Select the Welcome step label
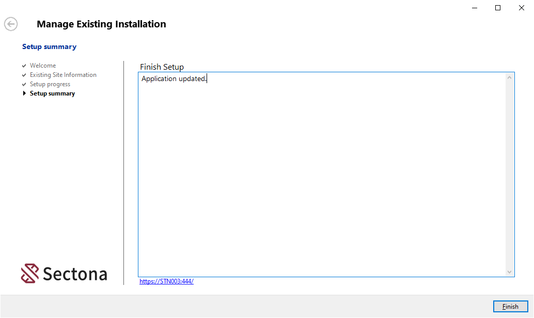This screenshot has height=318, width=534. [43, 66]
